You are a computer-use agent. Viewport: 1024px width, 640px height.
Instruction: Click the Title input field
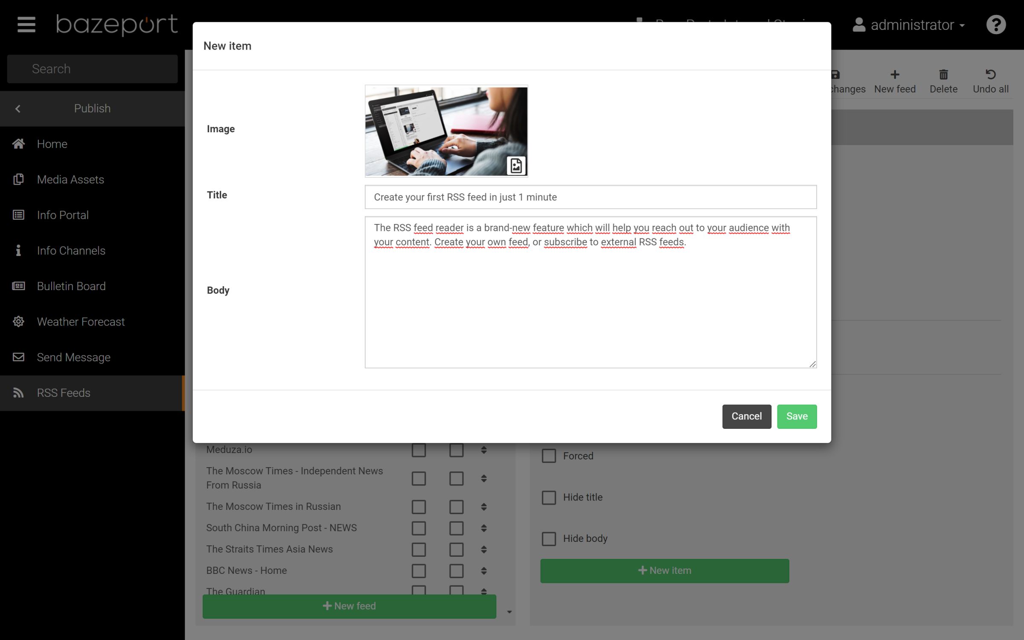click(x=591, y=197)
